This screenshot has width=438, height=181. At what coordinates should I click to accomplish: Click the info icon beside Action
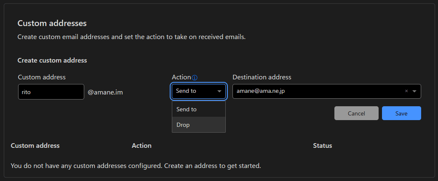coord(195,78)
